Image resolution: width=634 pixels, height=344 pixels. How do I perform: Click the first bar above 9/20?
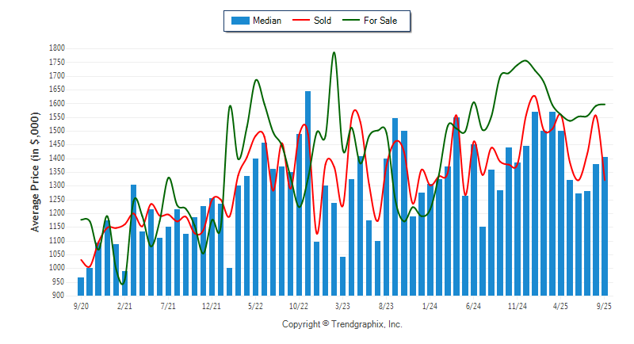[81, 286]
